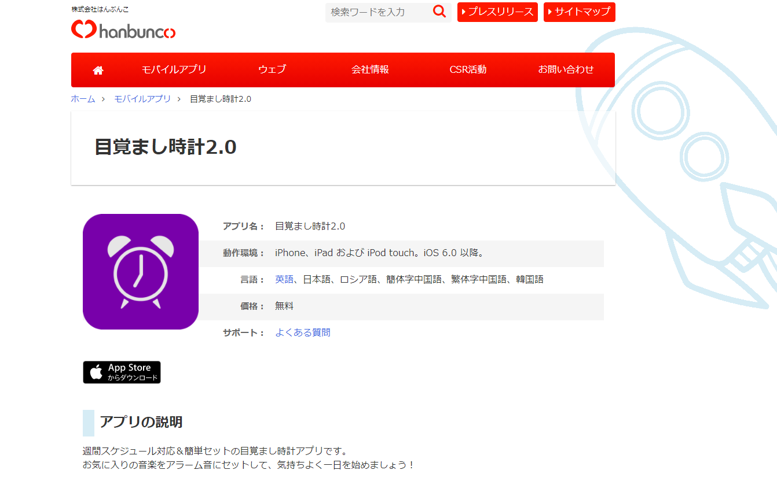Follow the ホーム breadcrumb link
Image resolution: width=777 pixels, height=481 pixels.
pos(83,99)
